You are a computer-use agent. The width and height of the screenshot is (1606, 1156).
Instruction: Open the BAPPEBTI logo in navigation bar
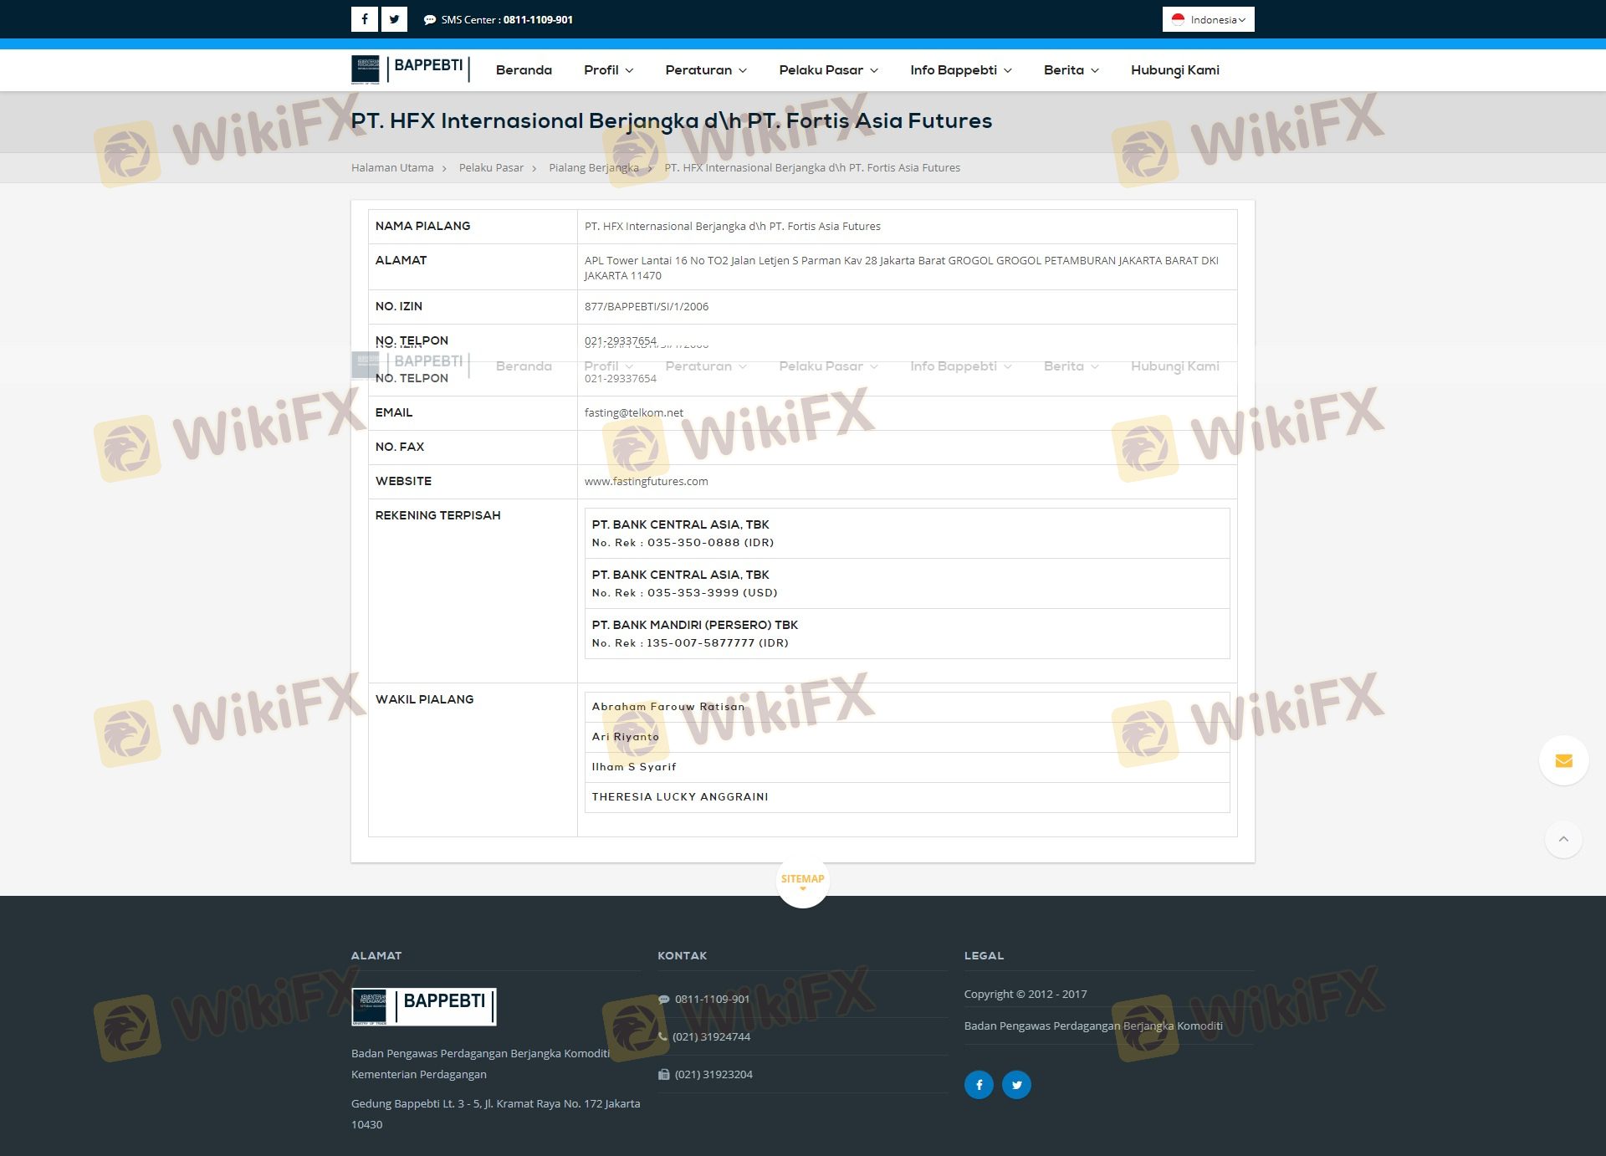pos(410,69)
